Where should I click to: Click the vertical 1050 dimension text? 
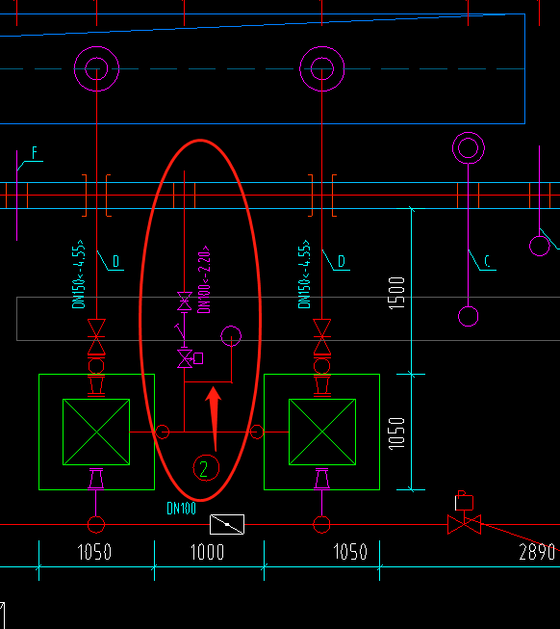pos(397,433)
